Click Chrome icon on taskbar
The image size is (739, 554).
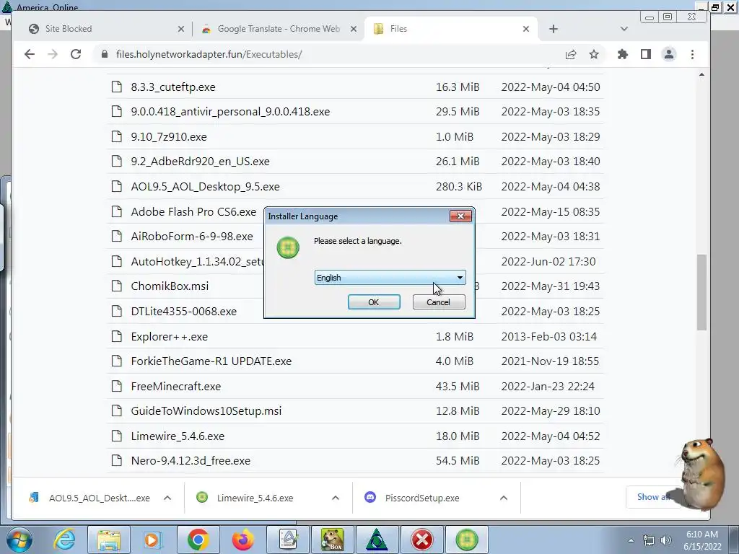(x=198, y=540)
